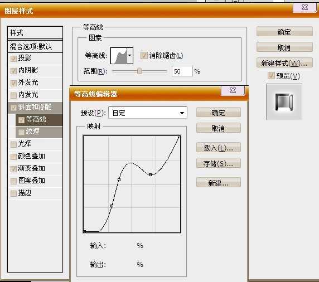This screenshot has height=282, width=319.
Task: Click 确定 in the contour editor
Action: (219, 113)
